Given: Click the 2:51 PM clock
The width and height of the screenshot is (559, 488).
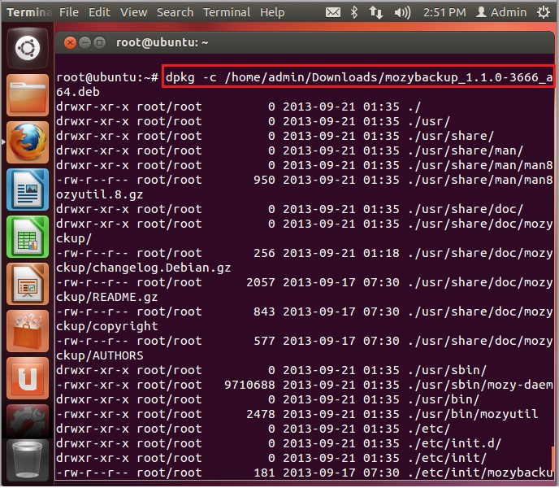Looking at the screenshot, I should 444,12.
